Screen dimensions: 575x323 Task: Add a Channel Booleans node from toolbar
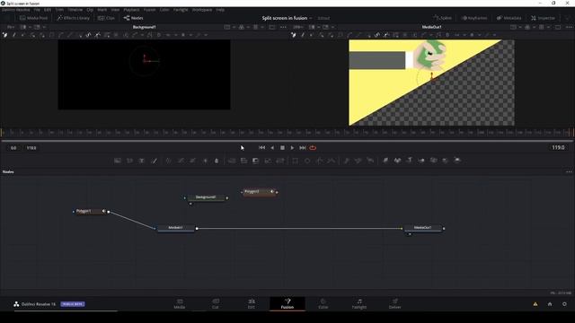(x=243, y=161)
